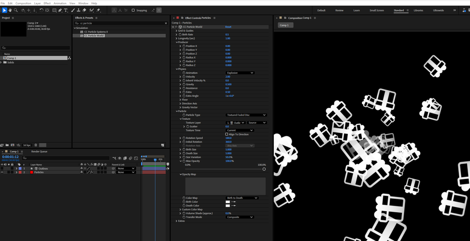Screen dimensions: 470x241
Task: Enable the Snapping checkbox
Action: [x=133, y=10]
